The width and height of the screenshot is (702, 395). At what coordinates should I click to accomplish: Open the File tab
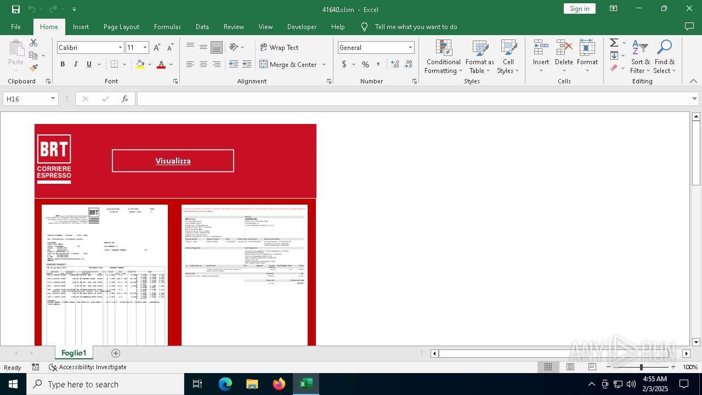(x=16, y=27)
